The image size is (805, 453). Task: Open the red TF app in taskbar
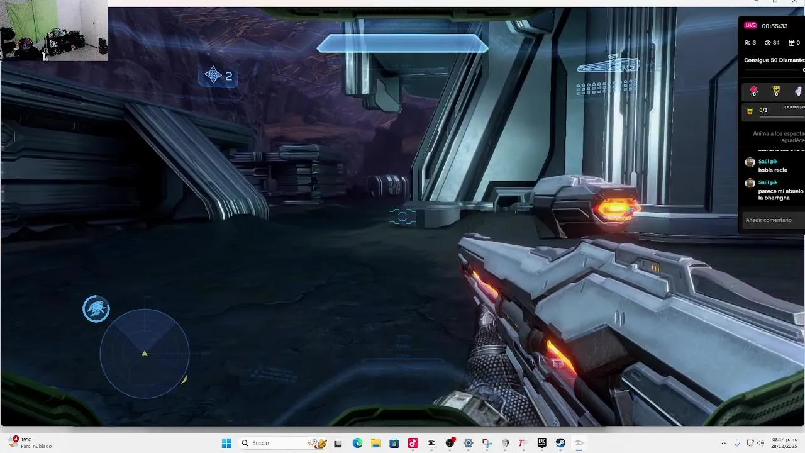click(522, 443)
